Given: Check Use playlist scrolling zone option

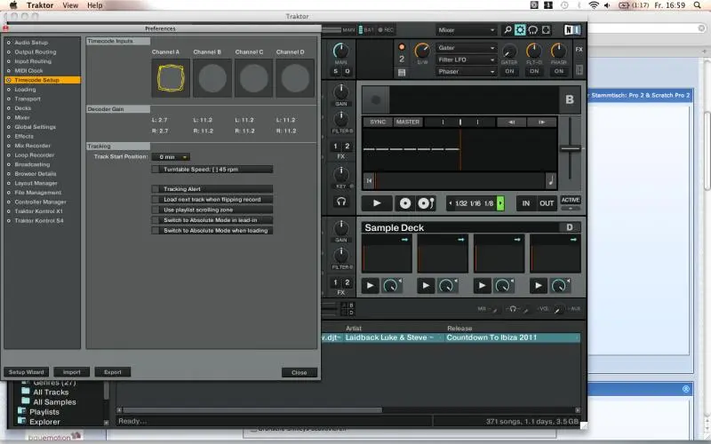Looking at the screenshot, I should point(156,210).
